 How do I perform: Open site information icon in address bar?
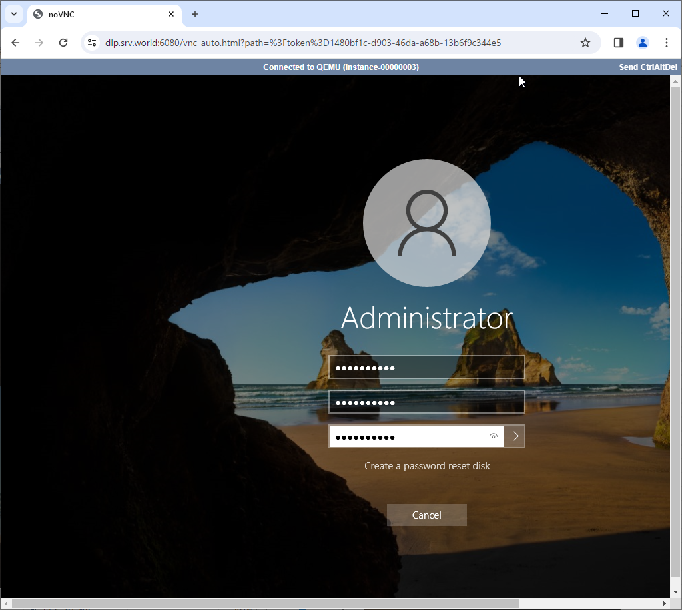tap(92, 43)
